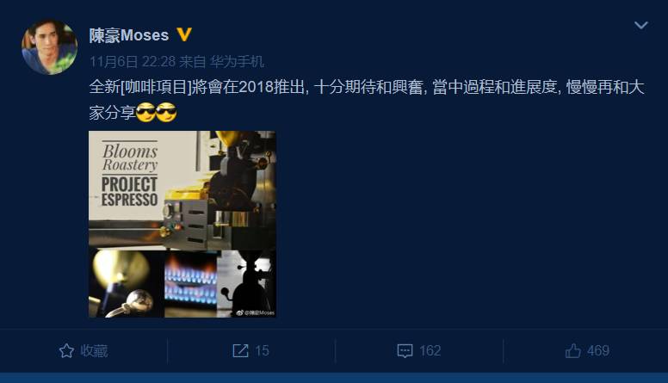
Task: Expand the post options chevron menu
Action: coord(640,25)
